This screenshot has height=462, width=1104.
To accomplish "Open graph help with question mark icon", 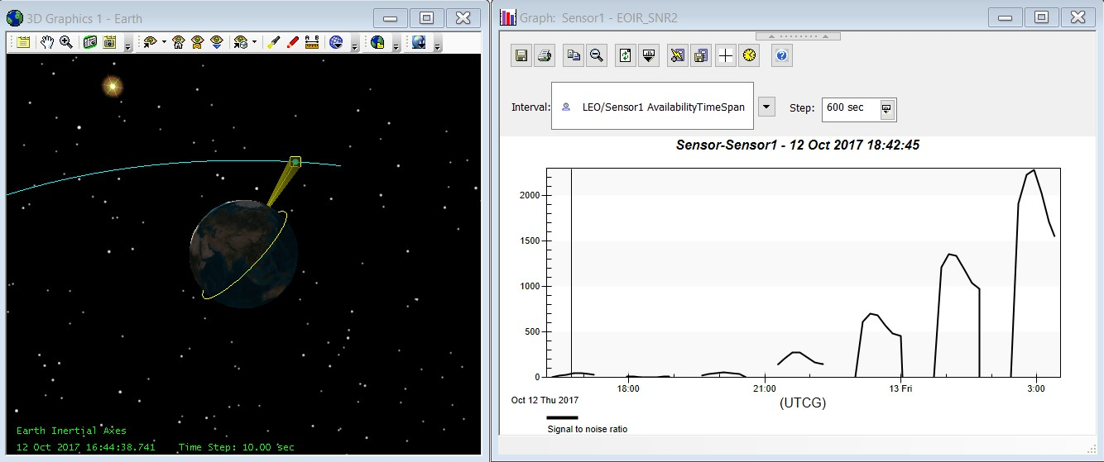I will [781, 55].
